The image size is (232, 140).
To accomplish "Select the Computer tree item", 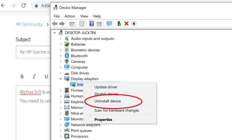I will click(x=79, y=67).
